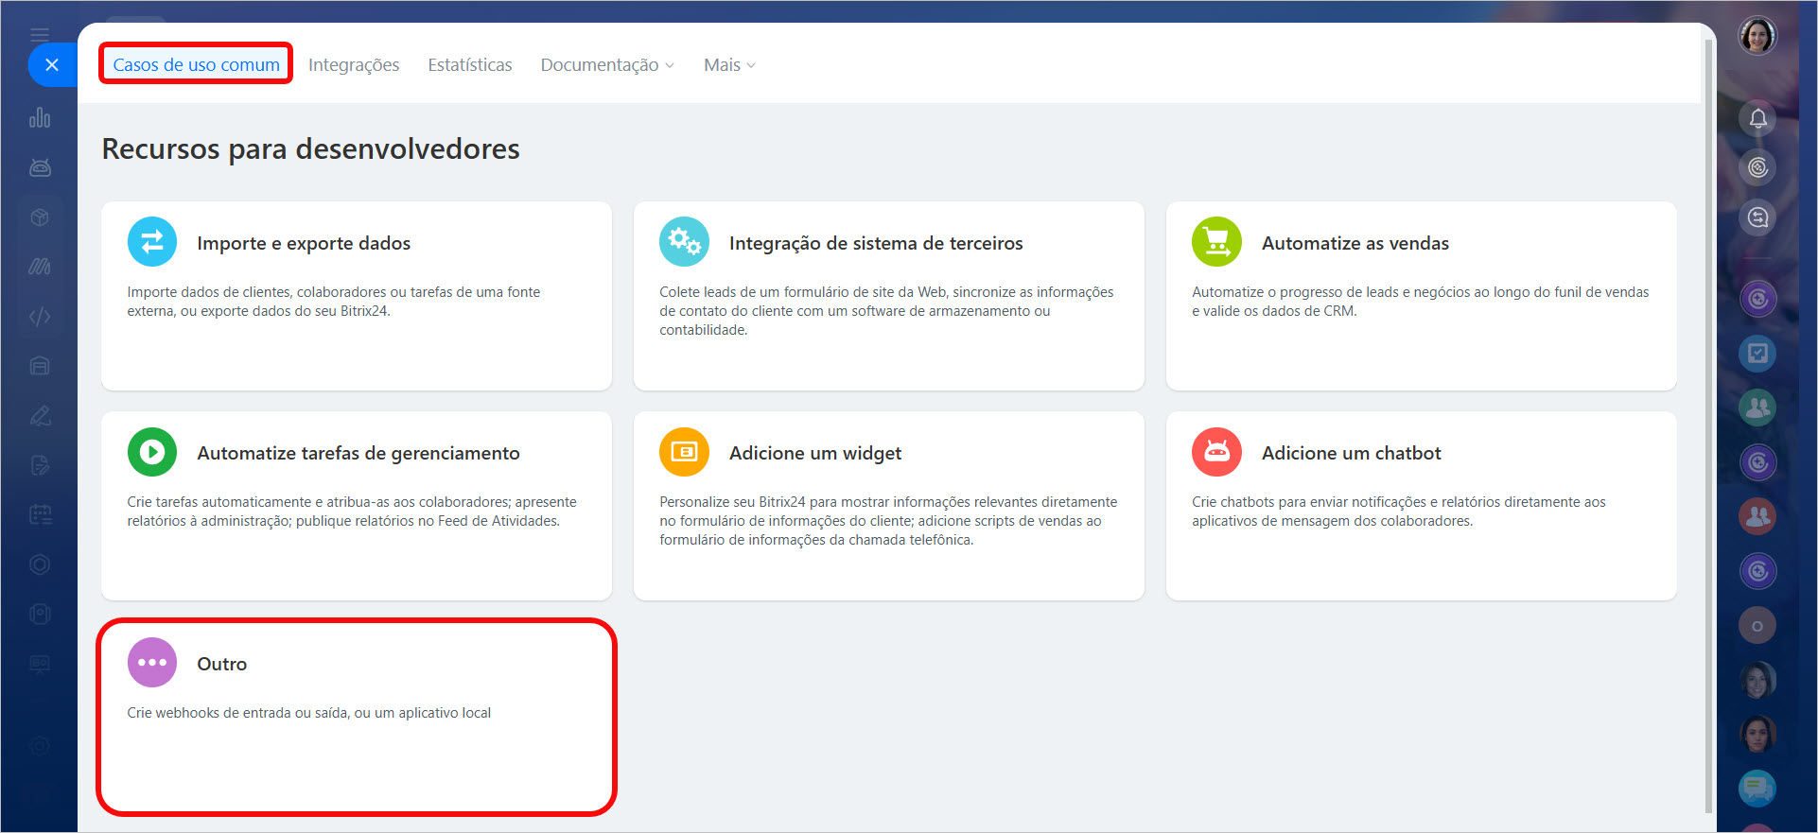The width and height of the screenshot is (1818, 833).
Task: Open the blue checkbox task icon in right panel
Action: (1757, 354)
